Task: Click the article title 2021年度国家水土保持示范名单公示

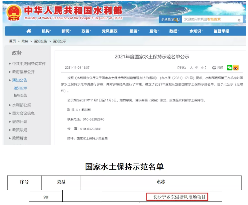Action: pos(152,56)
